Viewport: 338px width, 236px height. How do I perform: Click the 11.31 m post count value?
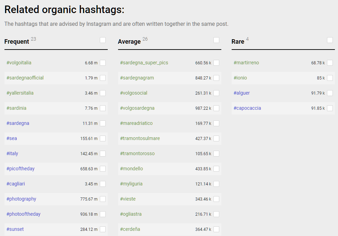coord(90,124)
